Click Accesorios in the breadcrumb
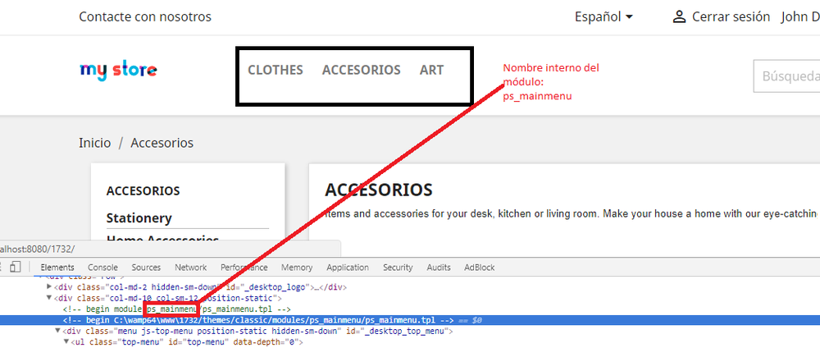The width and height of the screenshot is (820, 348). 162,143
